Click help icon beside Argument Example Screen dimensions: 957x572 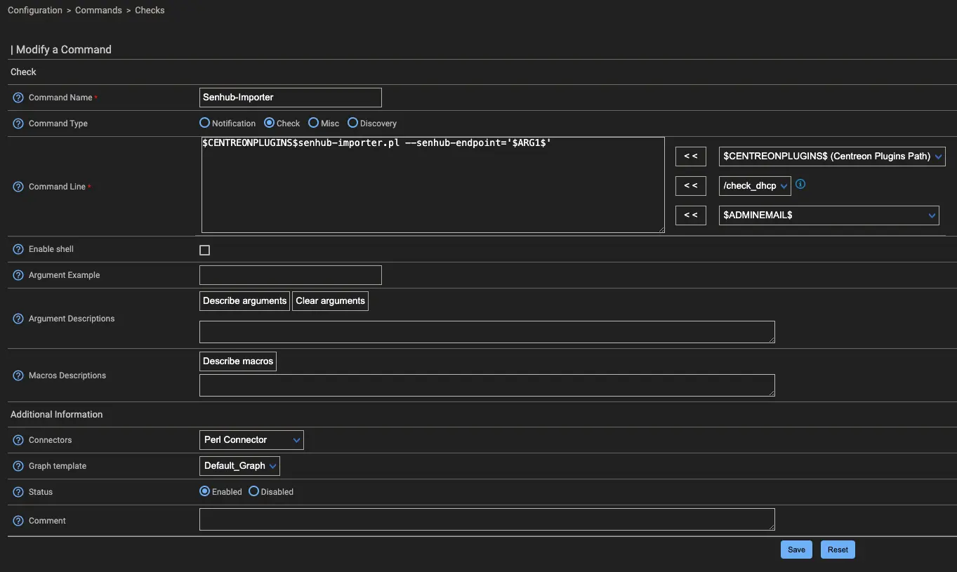point(19,275)
